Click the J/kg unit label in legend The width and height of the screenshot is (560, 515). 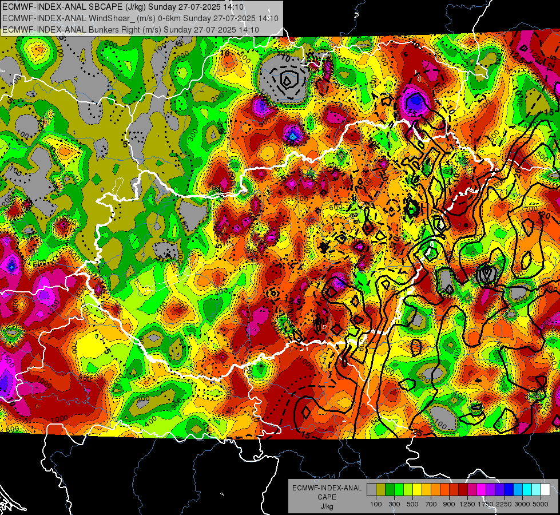click(327, 506)
